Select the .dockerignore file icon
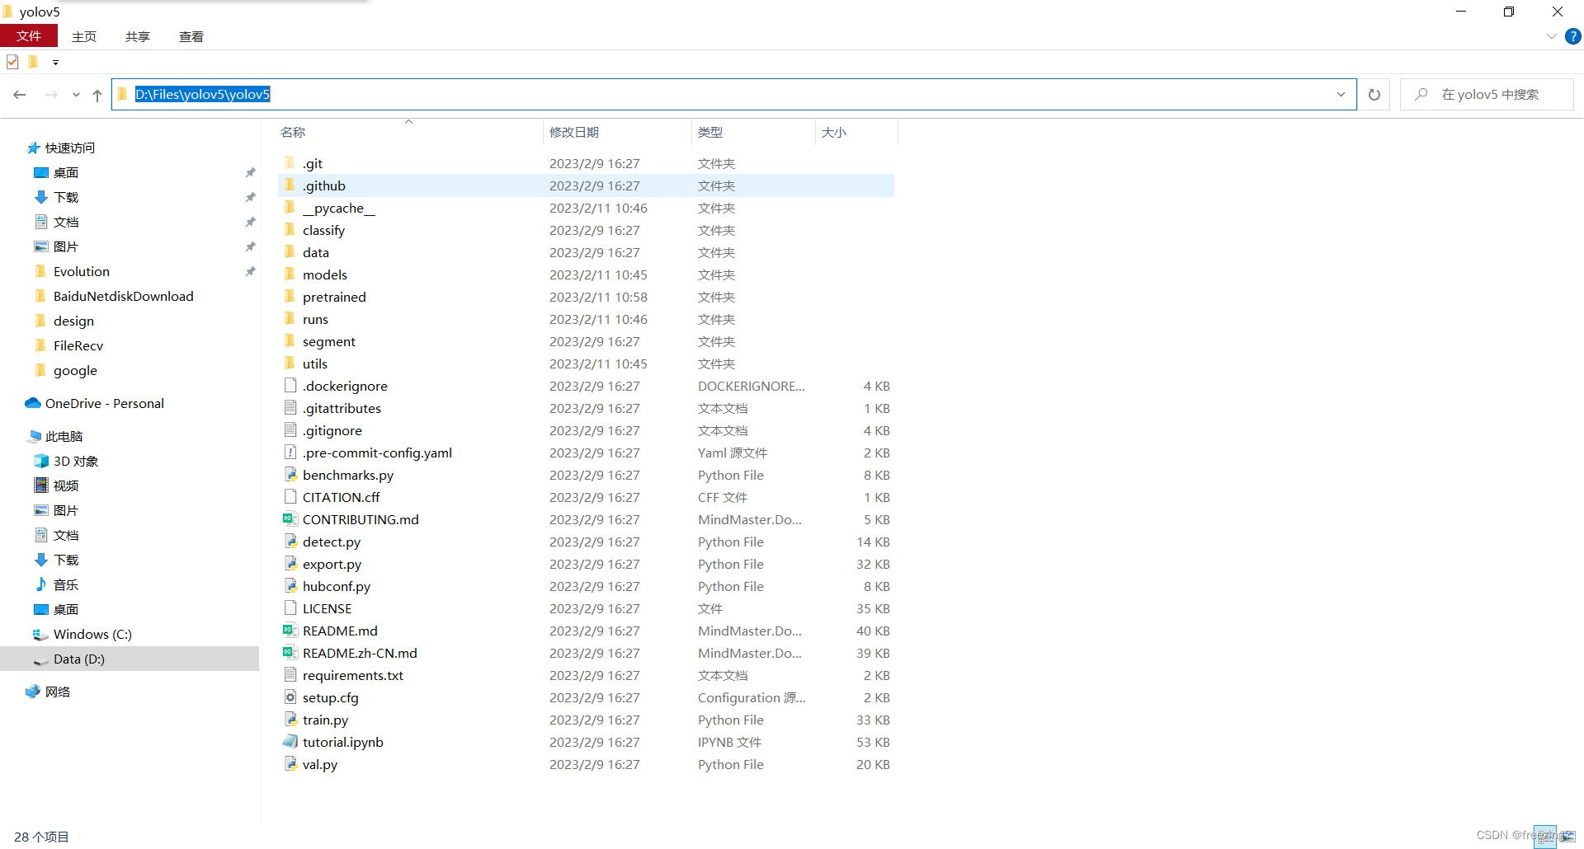The image size is (1584, 849). 290,386
